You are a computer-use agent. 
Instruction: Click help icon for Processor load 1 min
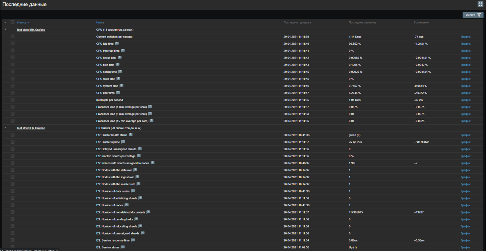tap(150, 107)
